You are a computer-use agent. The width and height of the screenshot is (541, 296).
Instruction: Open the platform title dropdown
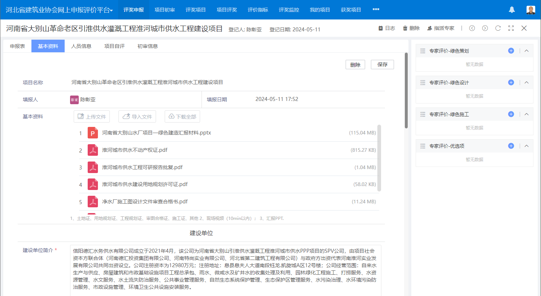tap(59, 10)
